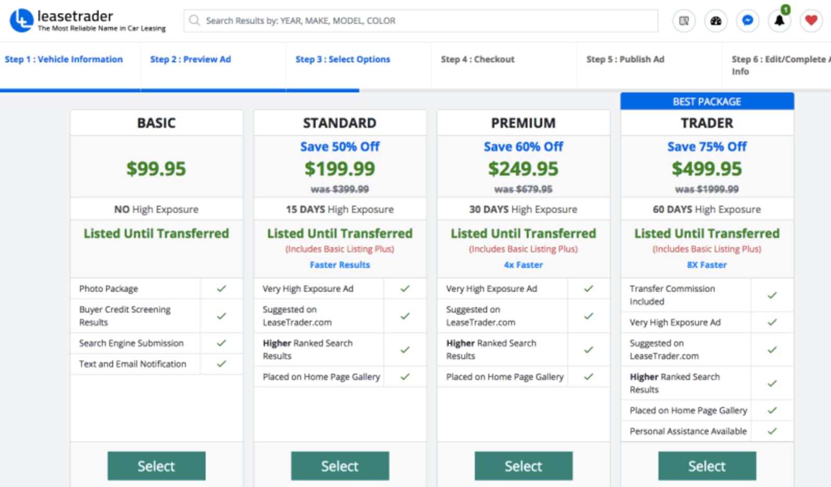Image resolution: width=831 pixels, height=487 pixels.
Task: Open Step 3: Select Options tab
Action: pyautogui.click(x=343, y=59)
